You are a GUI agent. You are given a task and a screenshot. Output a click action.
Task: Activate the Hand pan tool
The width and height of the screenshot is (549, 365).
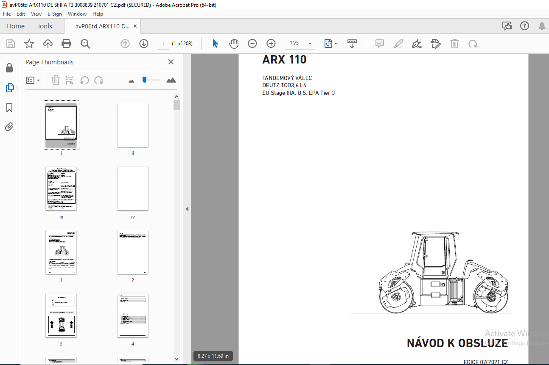[x=234, y=44]
